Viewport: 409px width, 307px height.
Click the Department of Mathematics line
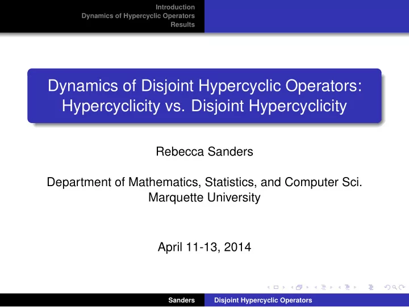(x=204, y=182)
